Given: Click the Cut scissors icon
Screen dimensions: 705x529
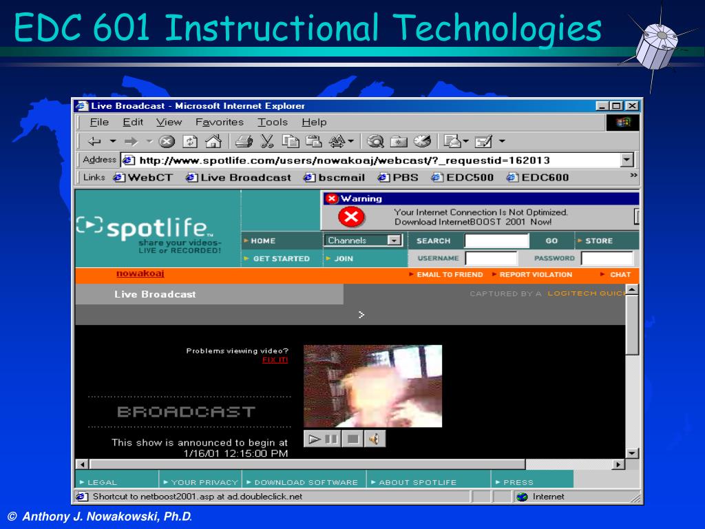Looking at the screenshot, I should [267, 142].
